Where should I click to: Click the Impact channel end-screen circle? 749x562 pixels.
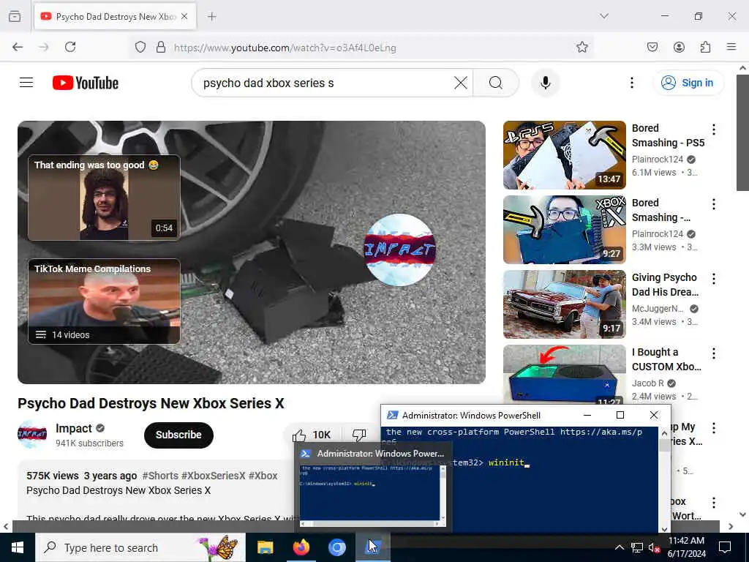click(x=400, y=250)
